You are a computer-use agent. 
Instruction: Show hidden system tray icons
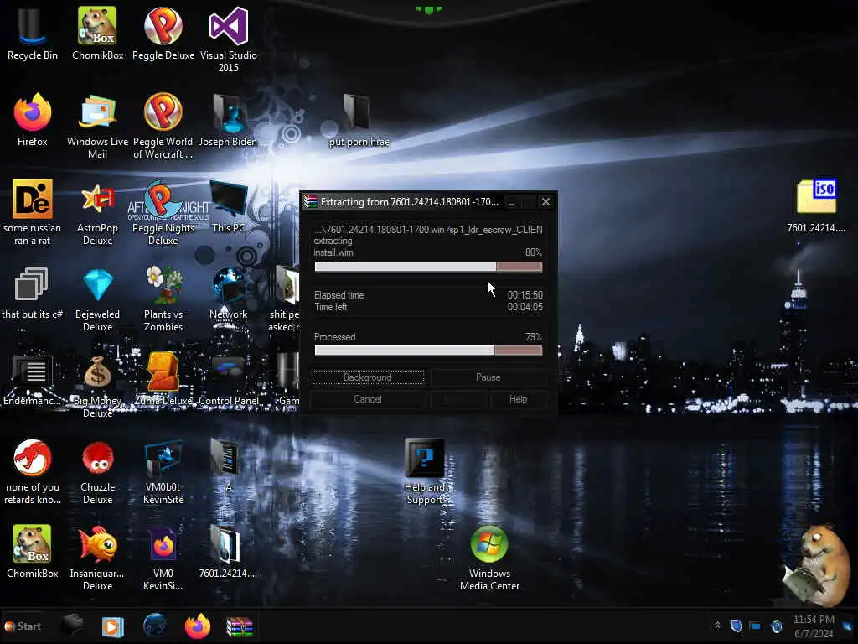tap(717, 626)
